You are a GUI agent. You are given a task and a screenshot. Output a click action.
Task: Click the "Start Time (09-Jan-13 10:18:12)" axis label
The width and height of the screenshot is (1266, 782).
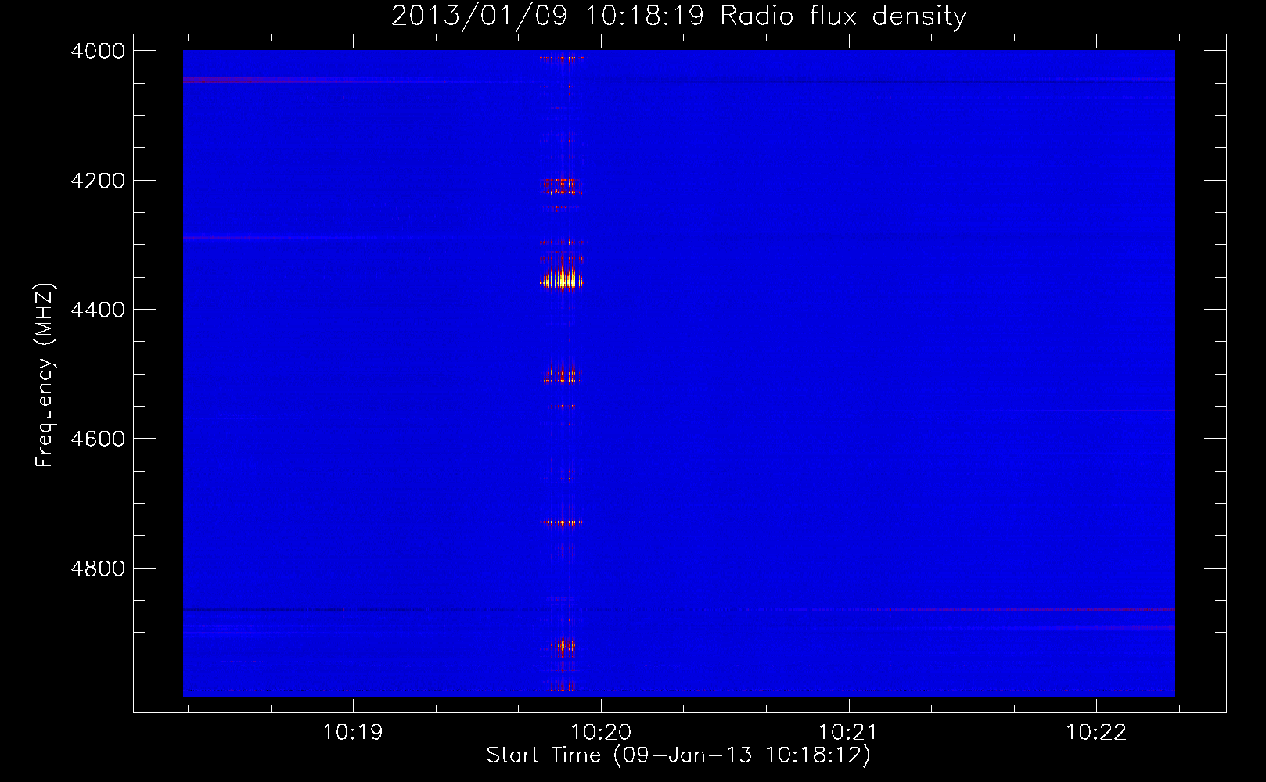(678, 755)
